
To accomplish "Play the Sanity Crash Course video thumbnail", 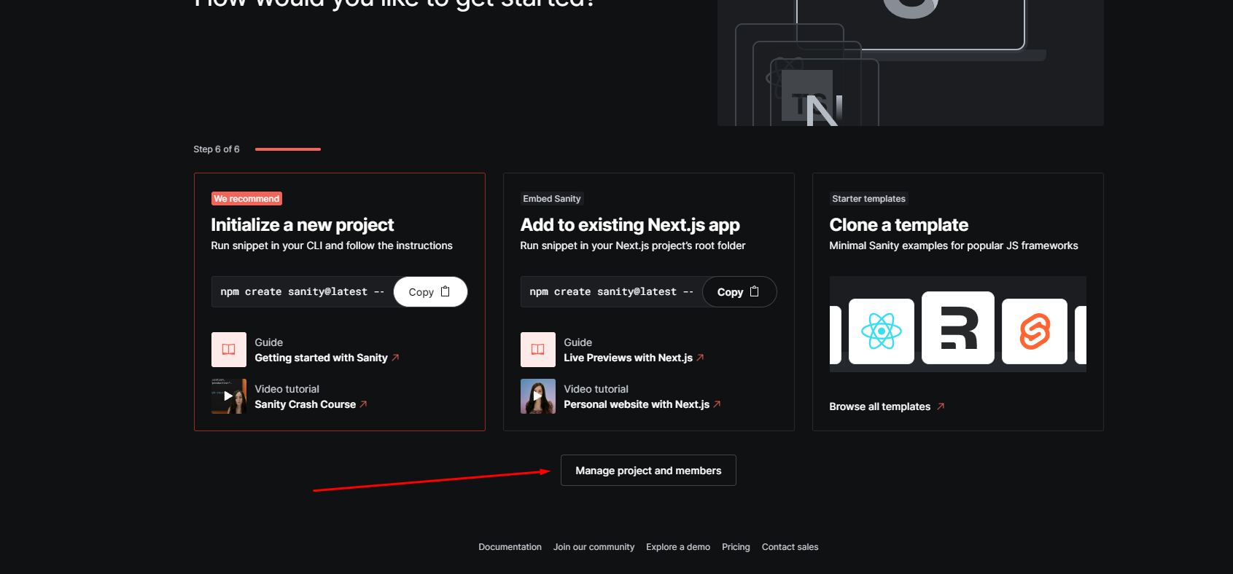I will [x=228, y=396].
